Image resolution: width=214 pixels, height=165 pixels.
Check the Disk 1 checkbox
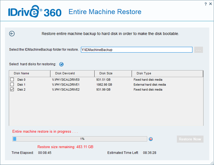12,85
